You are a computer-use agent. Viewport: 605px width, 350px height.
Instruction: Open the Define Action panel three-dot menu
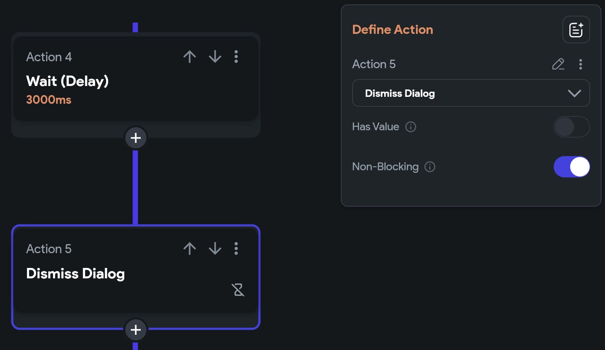tap(581, 65)
